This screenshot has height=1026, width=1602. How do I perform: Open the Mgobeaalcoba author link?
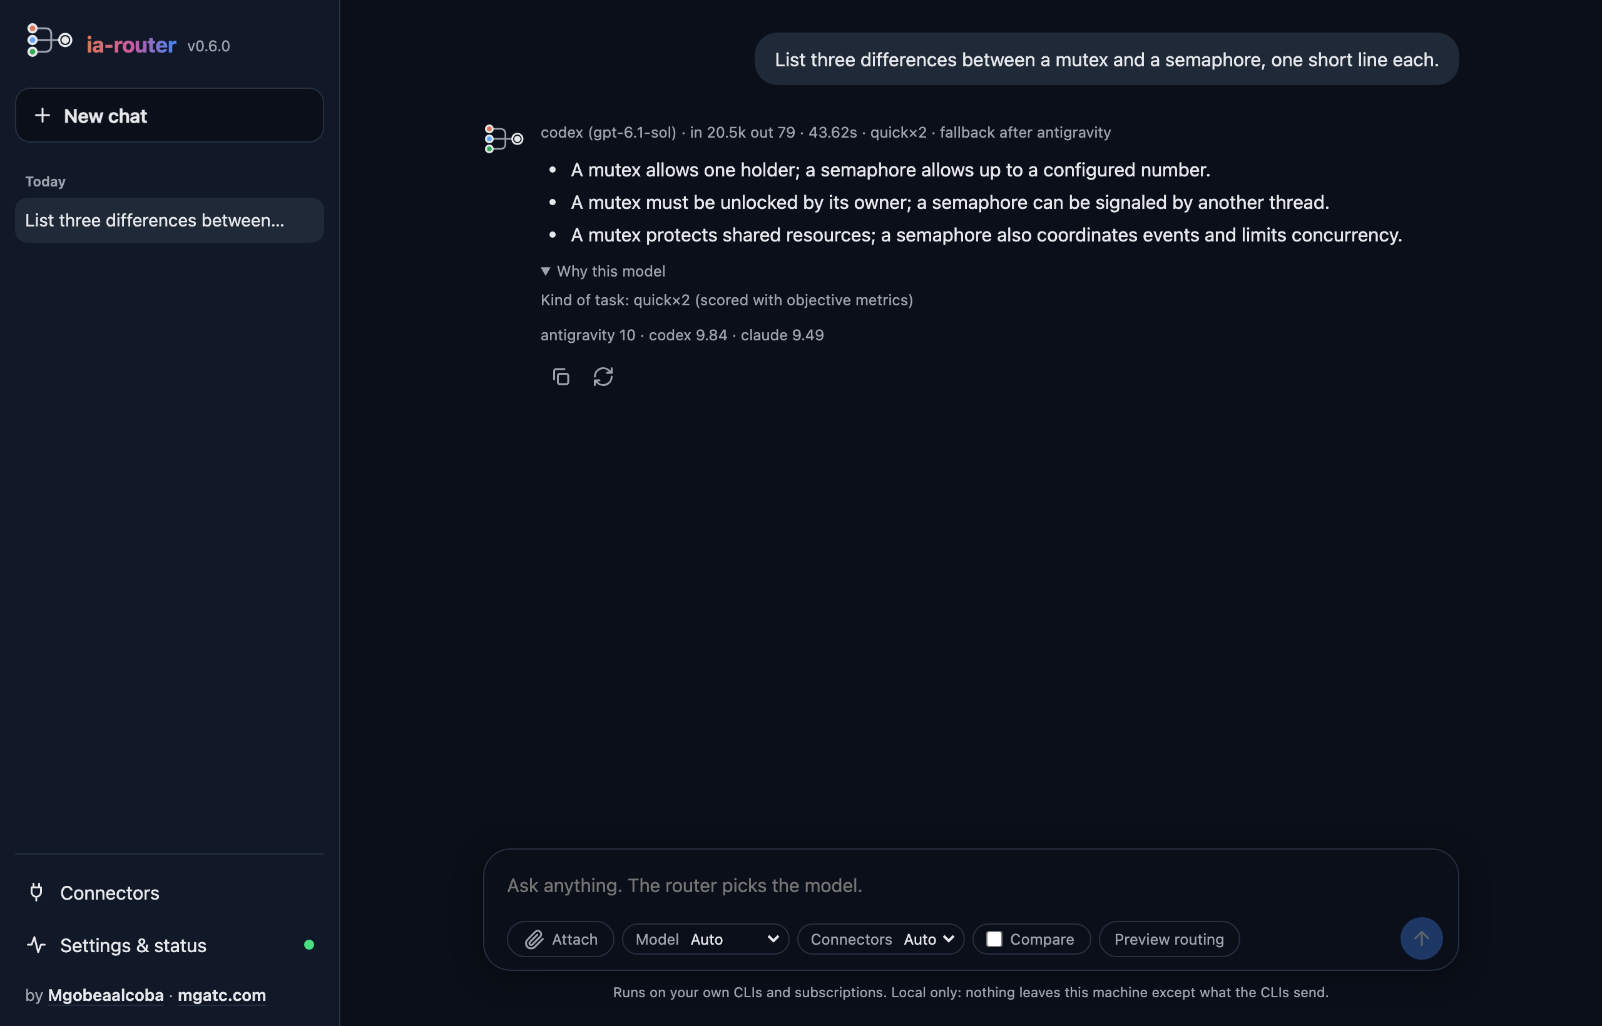coord(106,995)
